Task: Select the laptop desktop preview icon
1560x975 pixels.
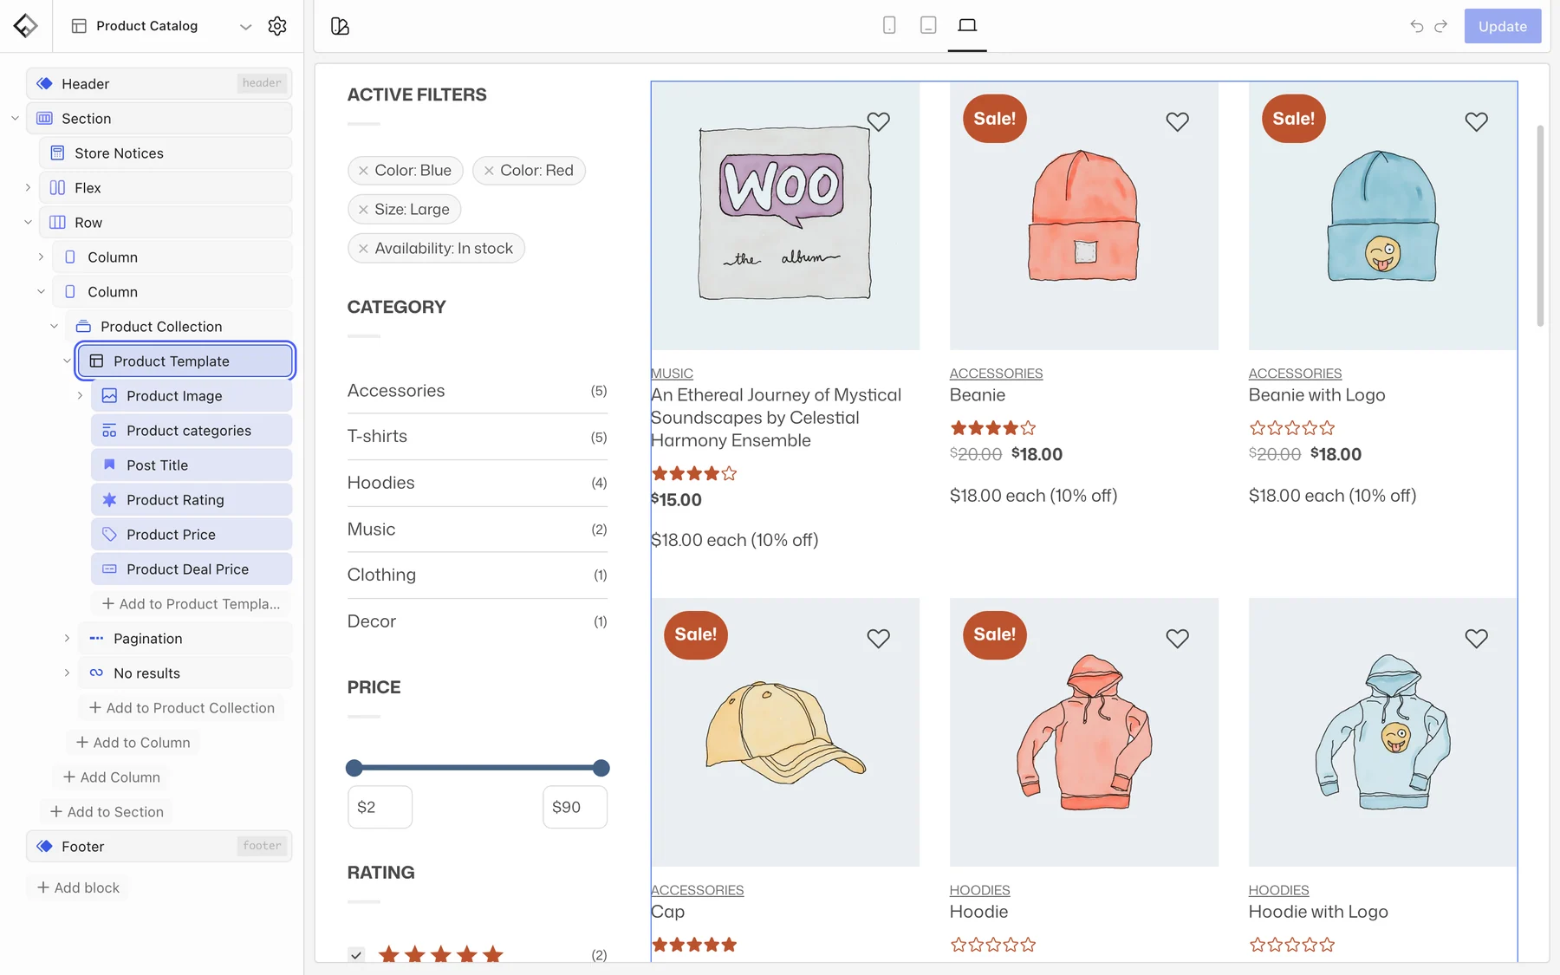Action: 967,25
